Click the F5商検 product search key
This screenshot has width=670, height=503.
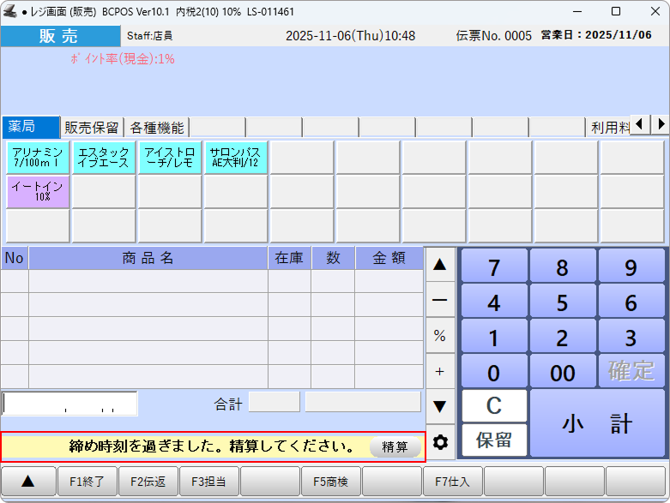pyautogui.click(x=331, y=482)
